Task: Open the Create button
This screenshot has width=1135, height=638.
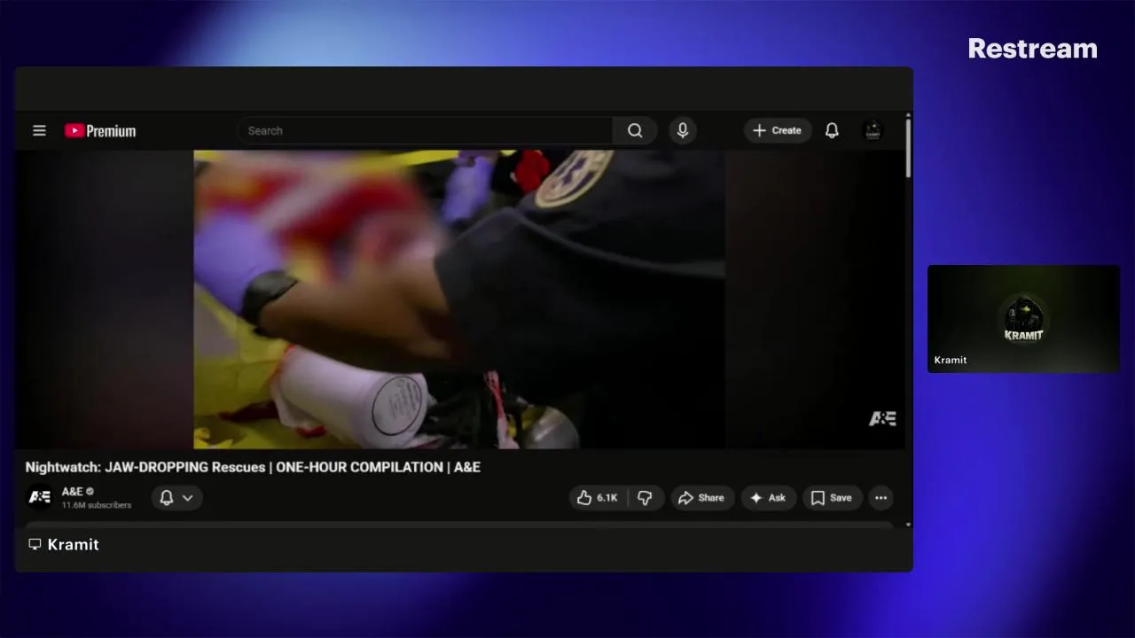Action: (x=778, y=130)
